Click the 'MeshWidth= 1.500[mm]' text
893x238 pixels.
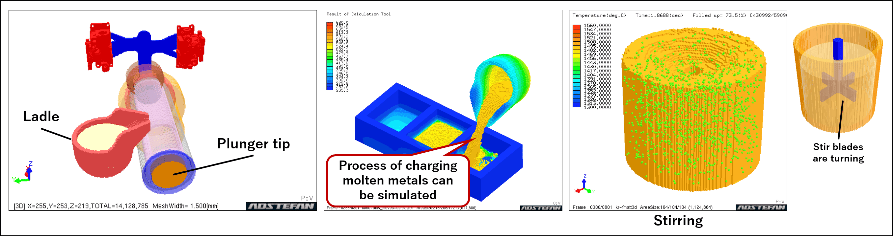coord(185,206)
